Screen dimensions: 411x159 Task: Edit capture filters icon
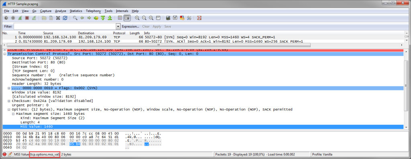[168, 18]
